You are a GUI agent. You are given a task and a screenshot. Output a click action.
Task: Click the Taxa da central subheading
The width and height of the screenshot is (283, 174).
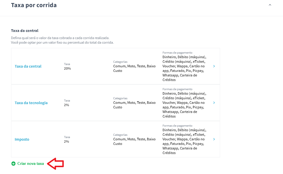coord(25,31)
